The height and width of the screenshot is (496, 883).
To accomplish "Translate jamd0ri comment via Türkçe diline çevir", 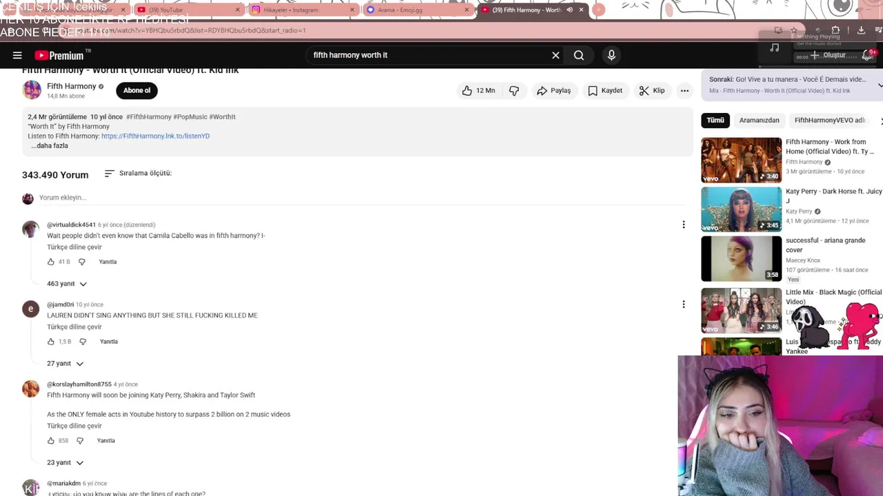I will [x=75, y=327].
